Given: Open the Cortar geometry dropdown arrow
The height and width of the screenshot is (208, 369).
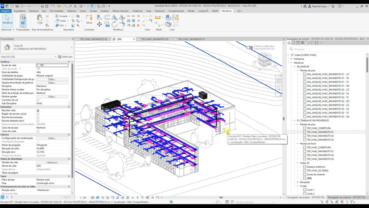Looking at the screenshot, I should click(x=68, y=21).
